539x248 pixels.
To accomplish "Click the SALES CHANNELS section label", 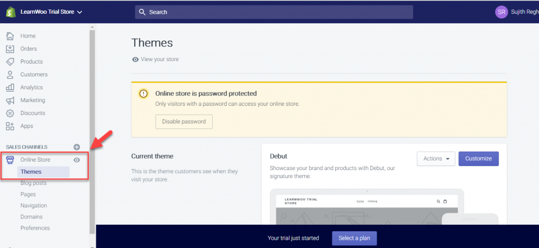I will point(27,147).
